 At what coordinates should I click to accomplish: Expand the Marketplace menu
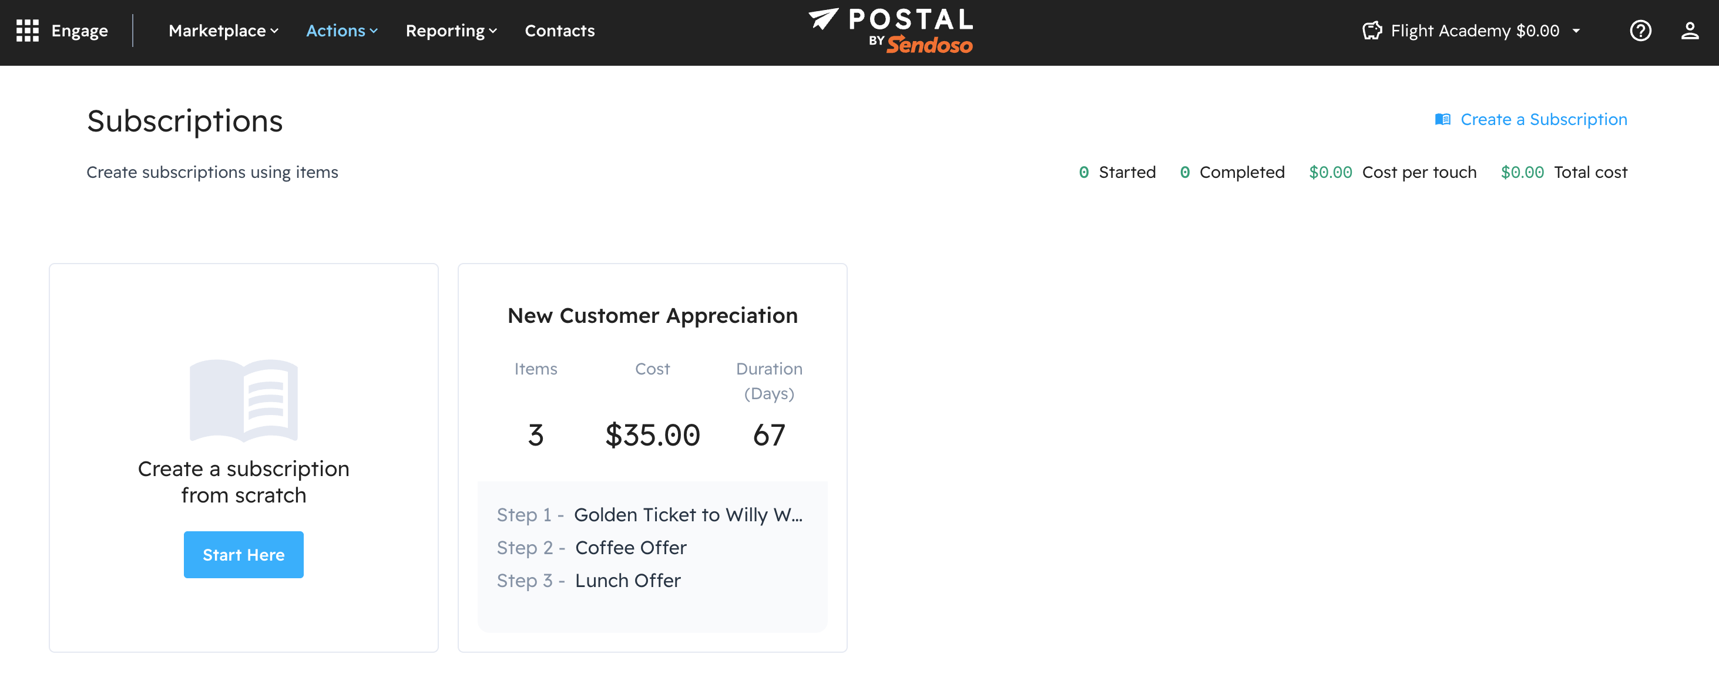pos(224,31)
